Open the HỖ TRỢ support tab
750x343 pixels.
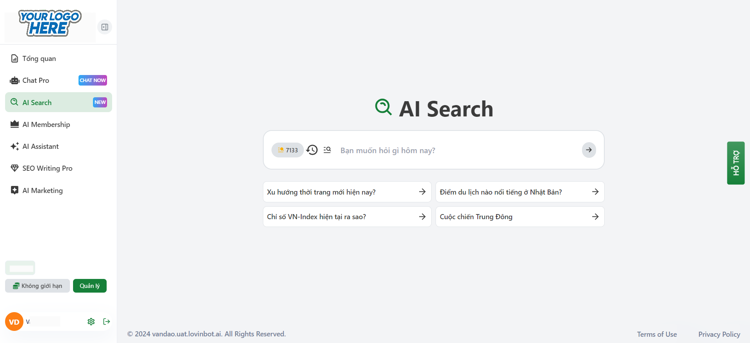point(736,163)
